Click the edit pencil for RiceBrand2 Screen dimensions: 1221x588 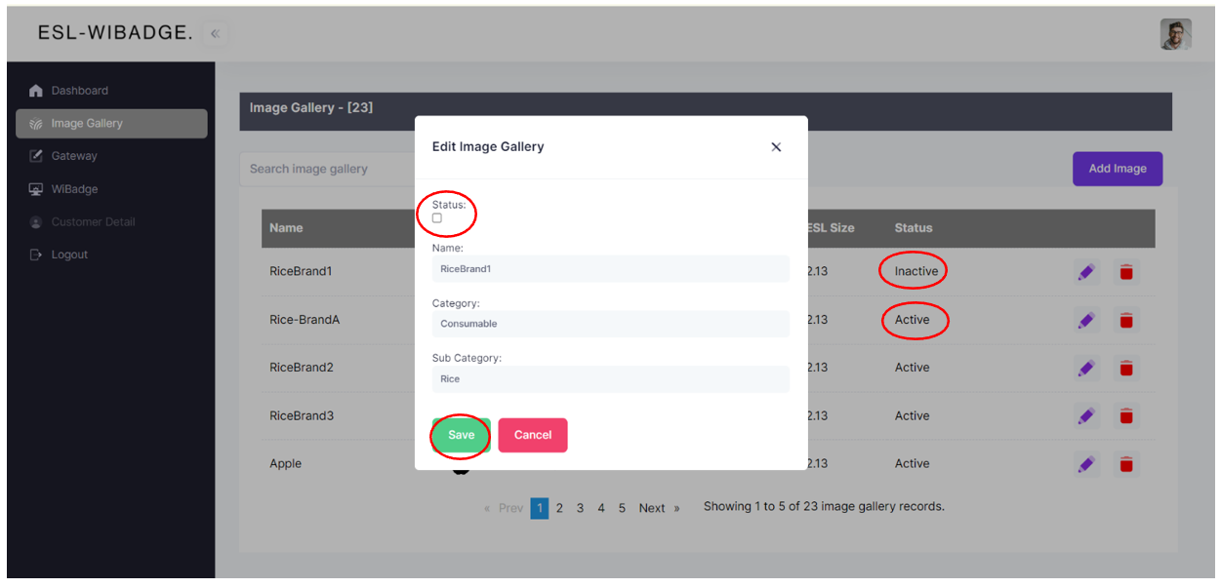[x=1086, y=368]
